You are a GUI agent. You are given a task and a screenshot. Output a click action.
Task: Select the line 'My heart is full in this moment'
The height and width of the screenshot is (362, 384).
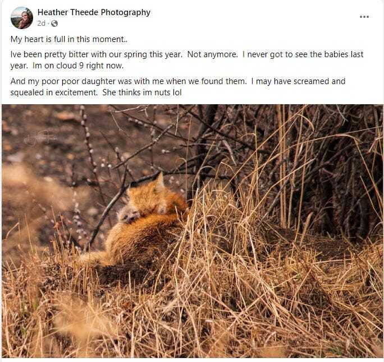click(x=69, y=39)
